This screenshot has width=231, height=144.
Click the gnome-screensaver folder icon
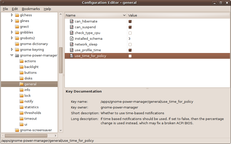coord(17,130)
